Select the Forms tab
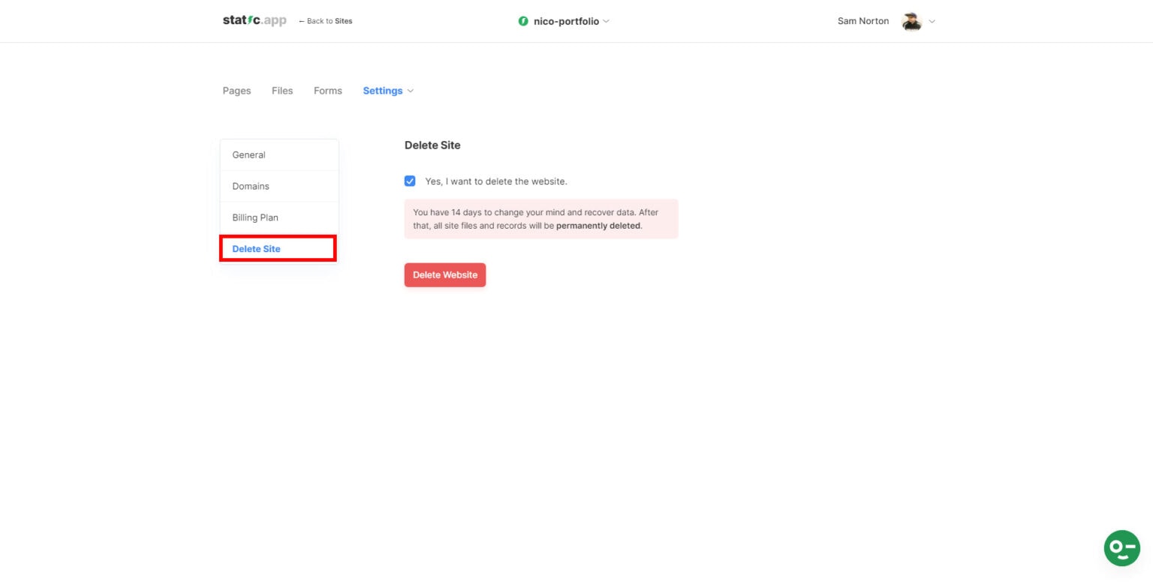Viewport: 1153px width, 582px height. 327,91
